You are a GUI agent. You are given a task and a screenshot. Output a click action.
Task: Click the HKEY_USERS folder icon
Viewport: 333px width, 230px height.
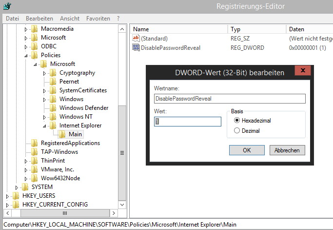pyautogui.click(x=16, y=196)
